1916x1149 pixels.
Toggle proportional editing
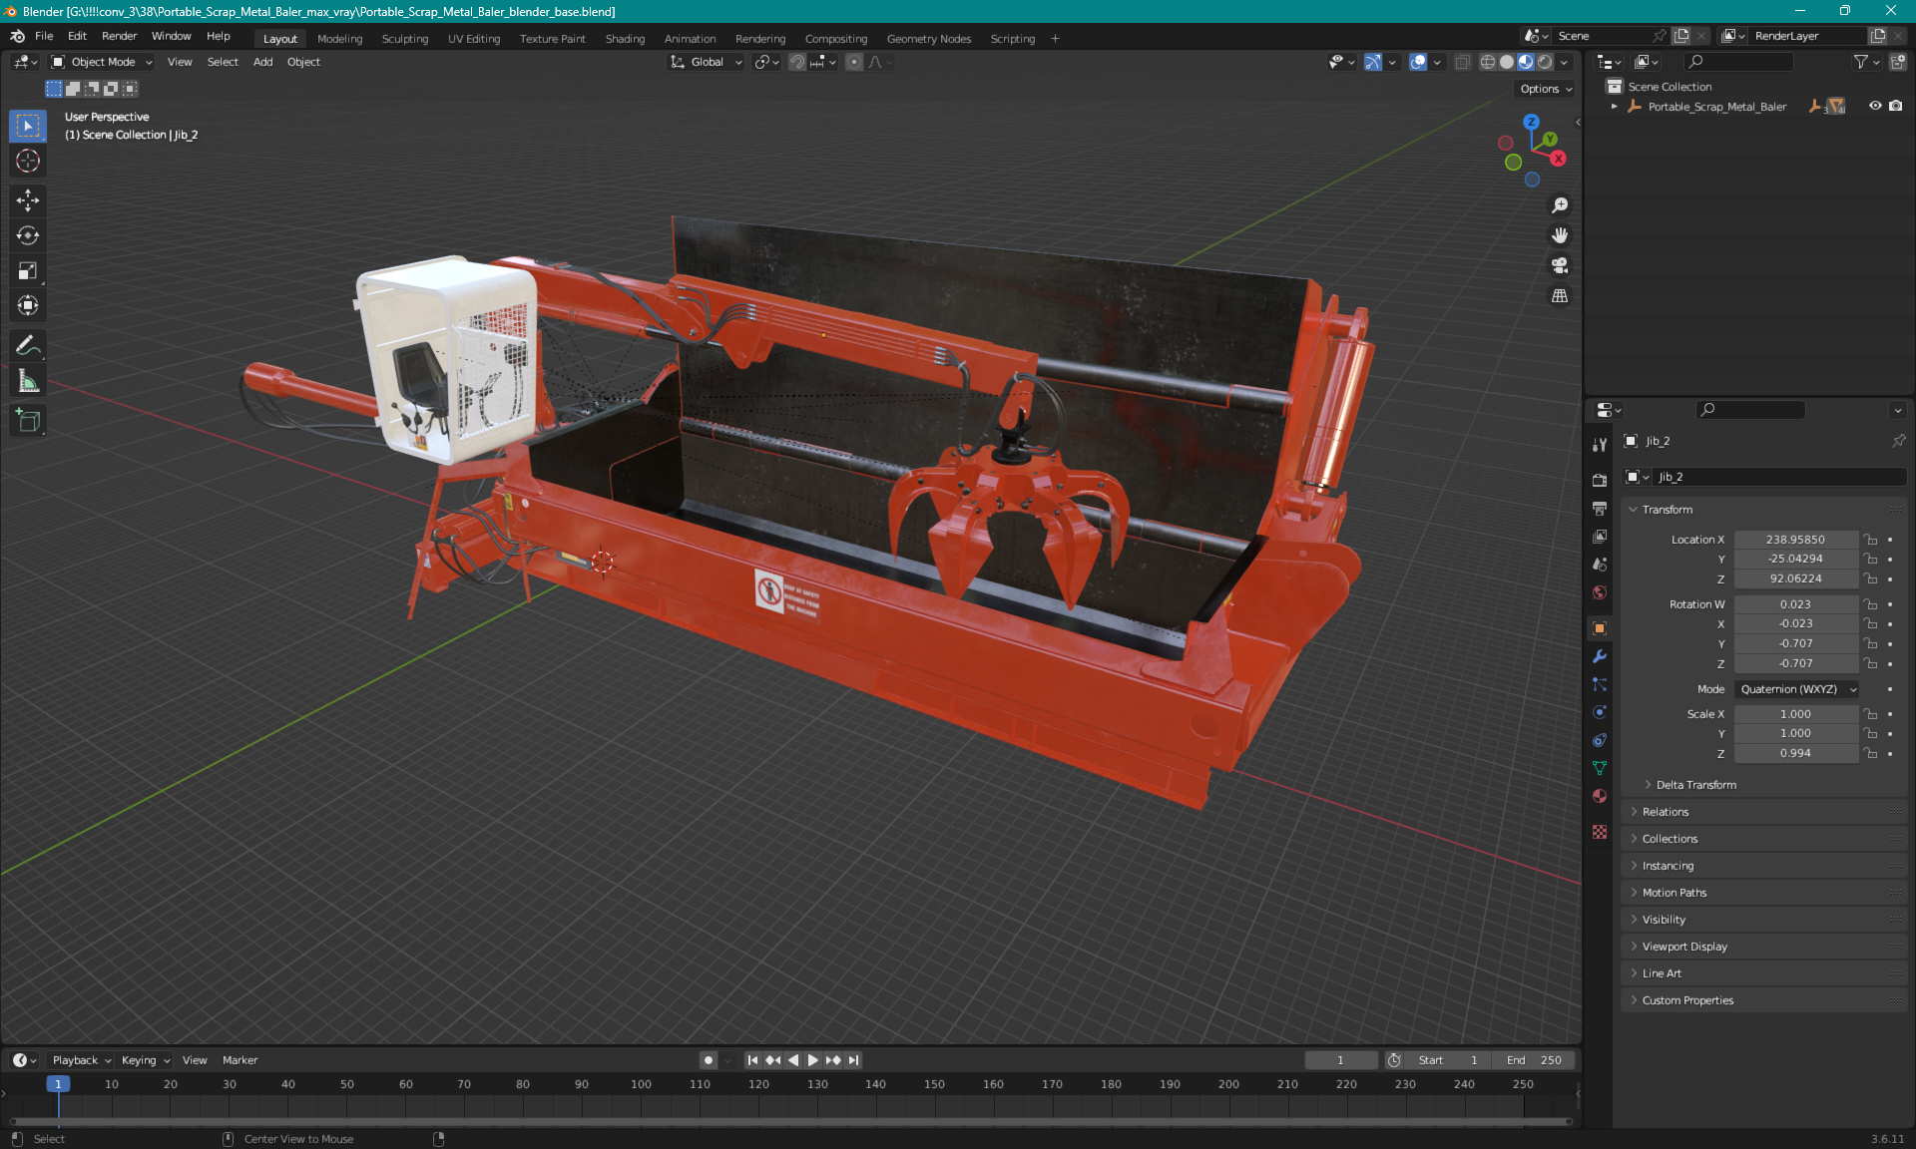click(x=854, y=62)
